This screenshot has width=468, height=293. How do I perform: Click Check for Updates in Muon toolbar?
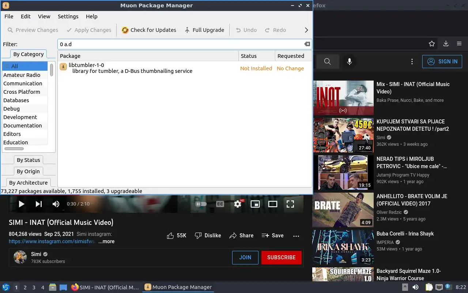pos(149,30)
